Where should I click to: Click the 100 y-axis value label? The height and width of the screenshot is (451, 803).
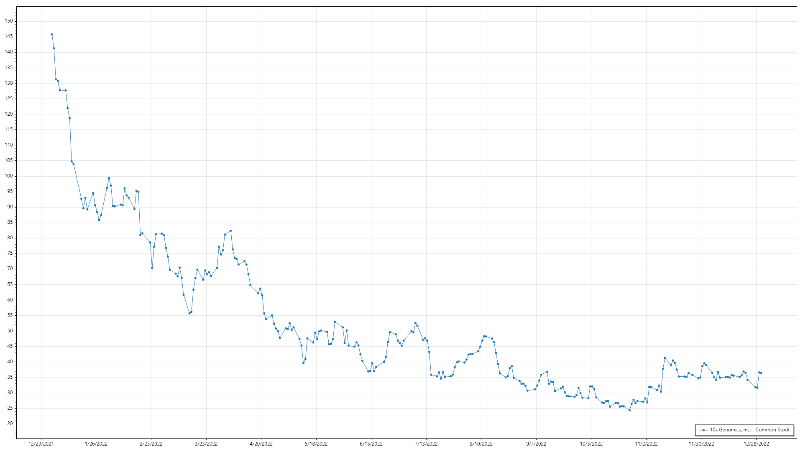coord(9,176)
